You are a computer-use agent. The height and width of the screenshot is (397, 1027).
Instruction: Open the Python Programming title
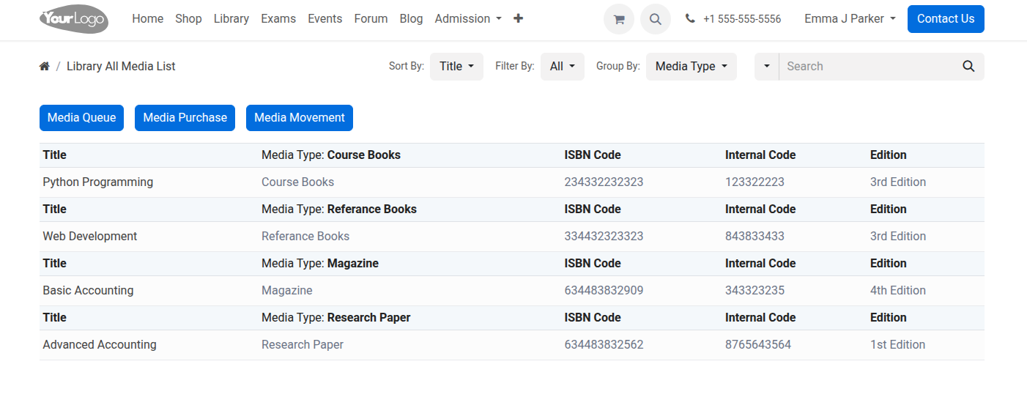tap(98, 182)
